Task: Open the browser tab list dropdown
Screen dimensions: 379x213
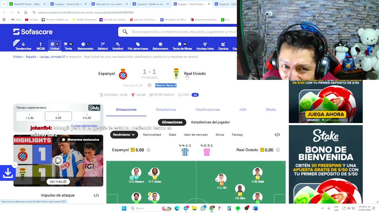Action: 4,4
